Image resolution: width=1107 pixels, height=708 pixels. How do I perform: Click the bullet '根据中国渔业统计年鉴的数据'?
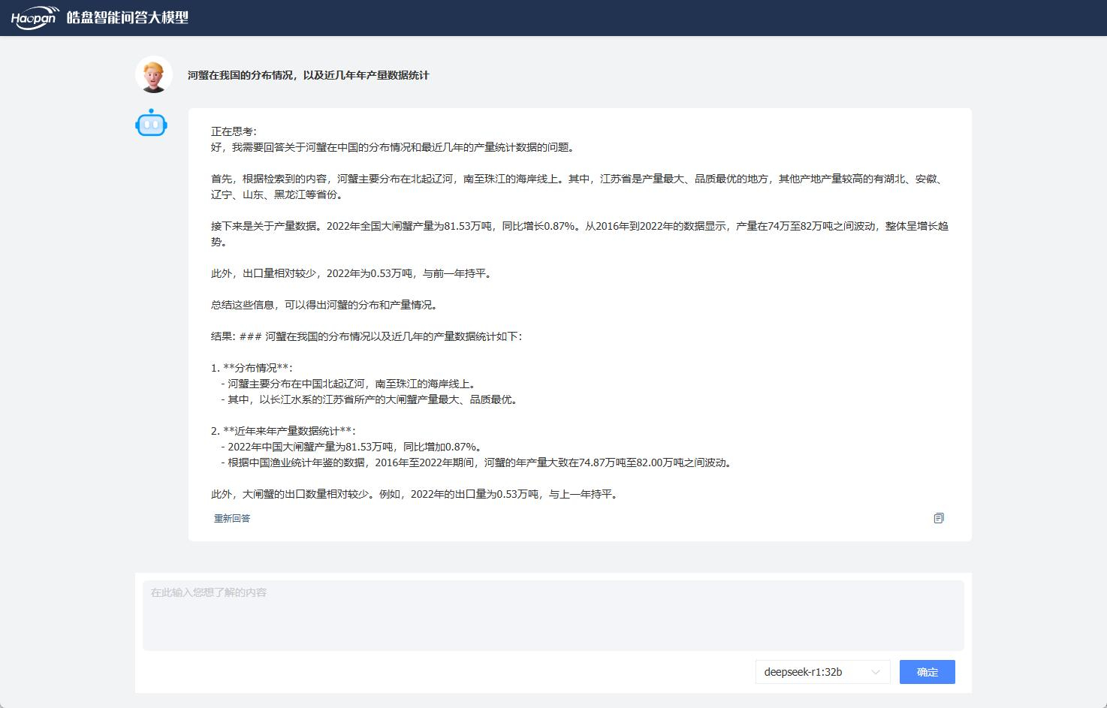(x=478, y=462)
